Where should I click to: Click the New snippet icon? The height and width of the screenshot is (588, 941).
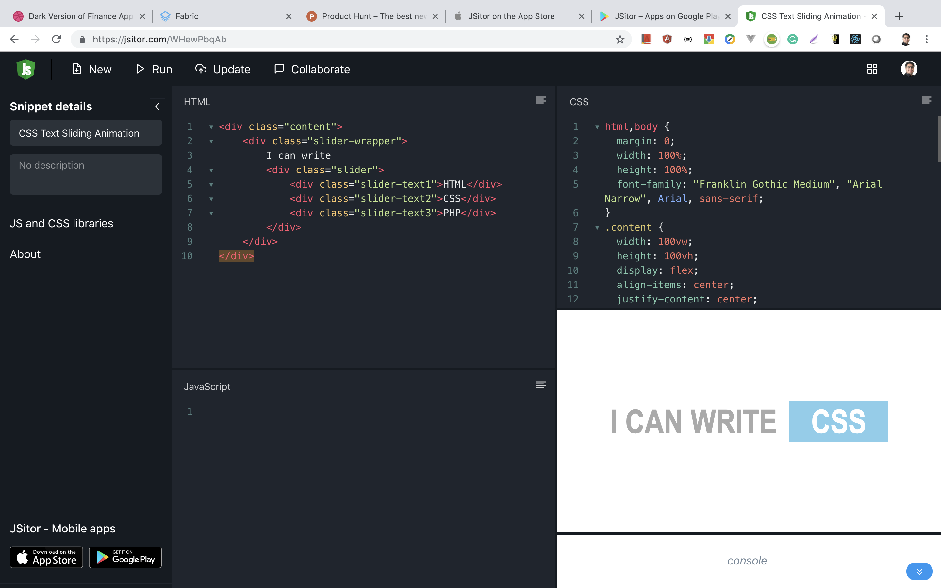pyautogui.click(x=76, y=69)
